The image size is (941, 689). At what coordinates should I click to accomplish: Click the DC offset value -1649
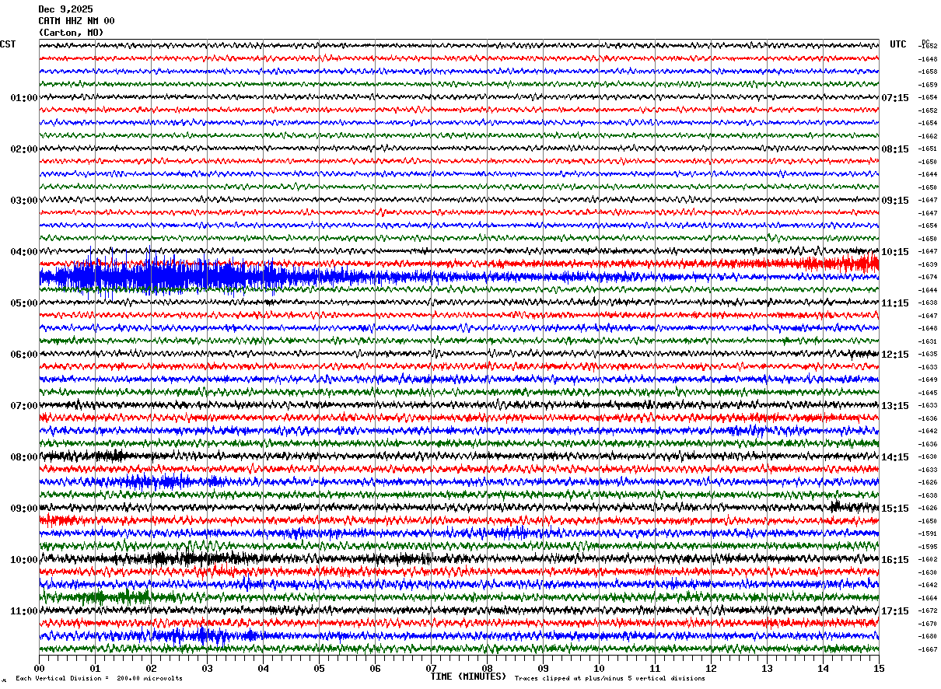[x=928, y=379]
